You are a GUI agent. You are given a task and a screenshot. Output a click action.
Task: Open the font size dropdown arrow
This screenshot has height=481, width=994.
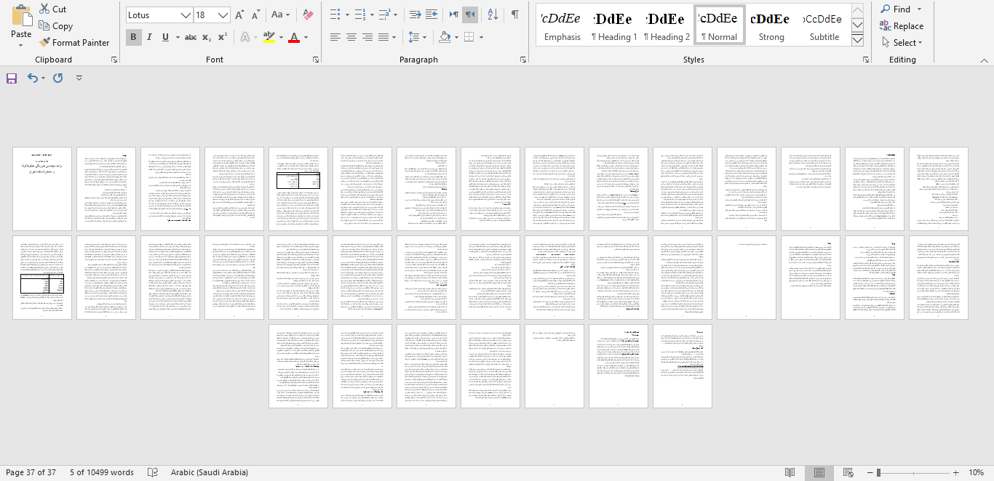pyautogui.click(x=223, y=15)
